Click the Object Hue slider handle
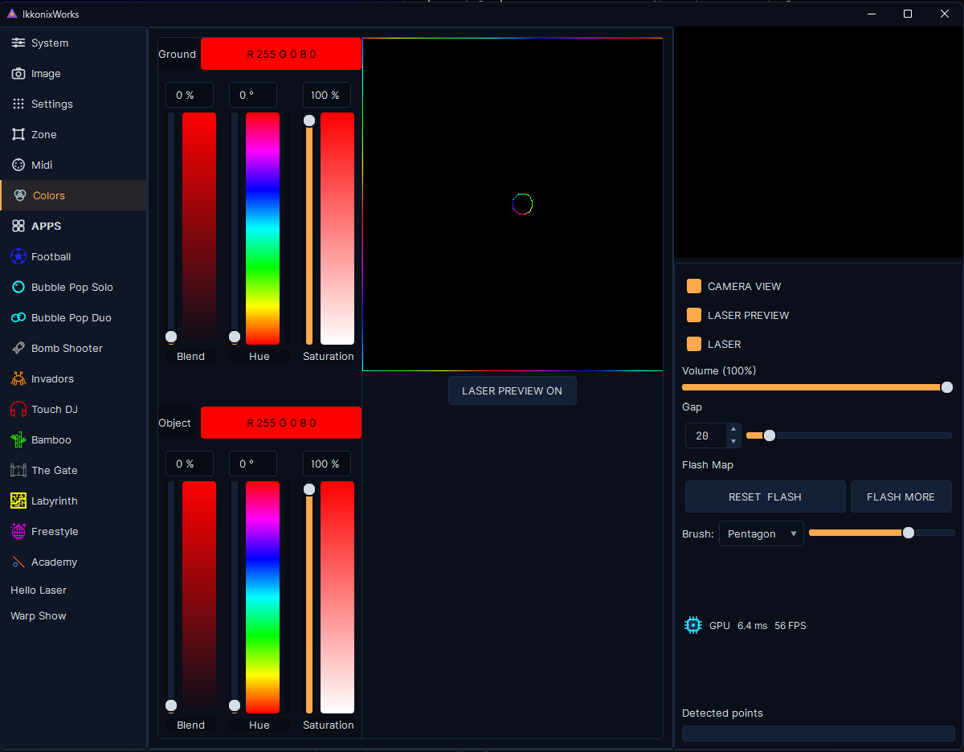The height and width of the screenshot is (752, 964). 235,705
